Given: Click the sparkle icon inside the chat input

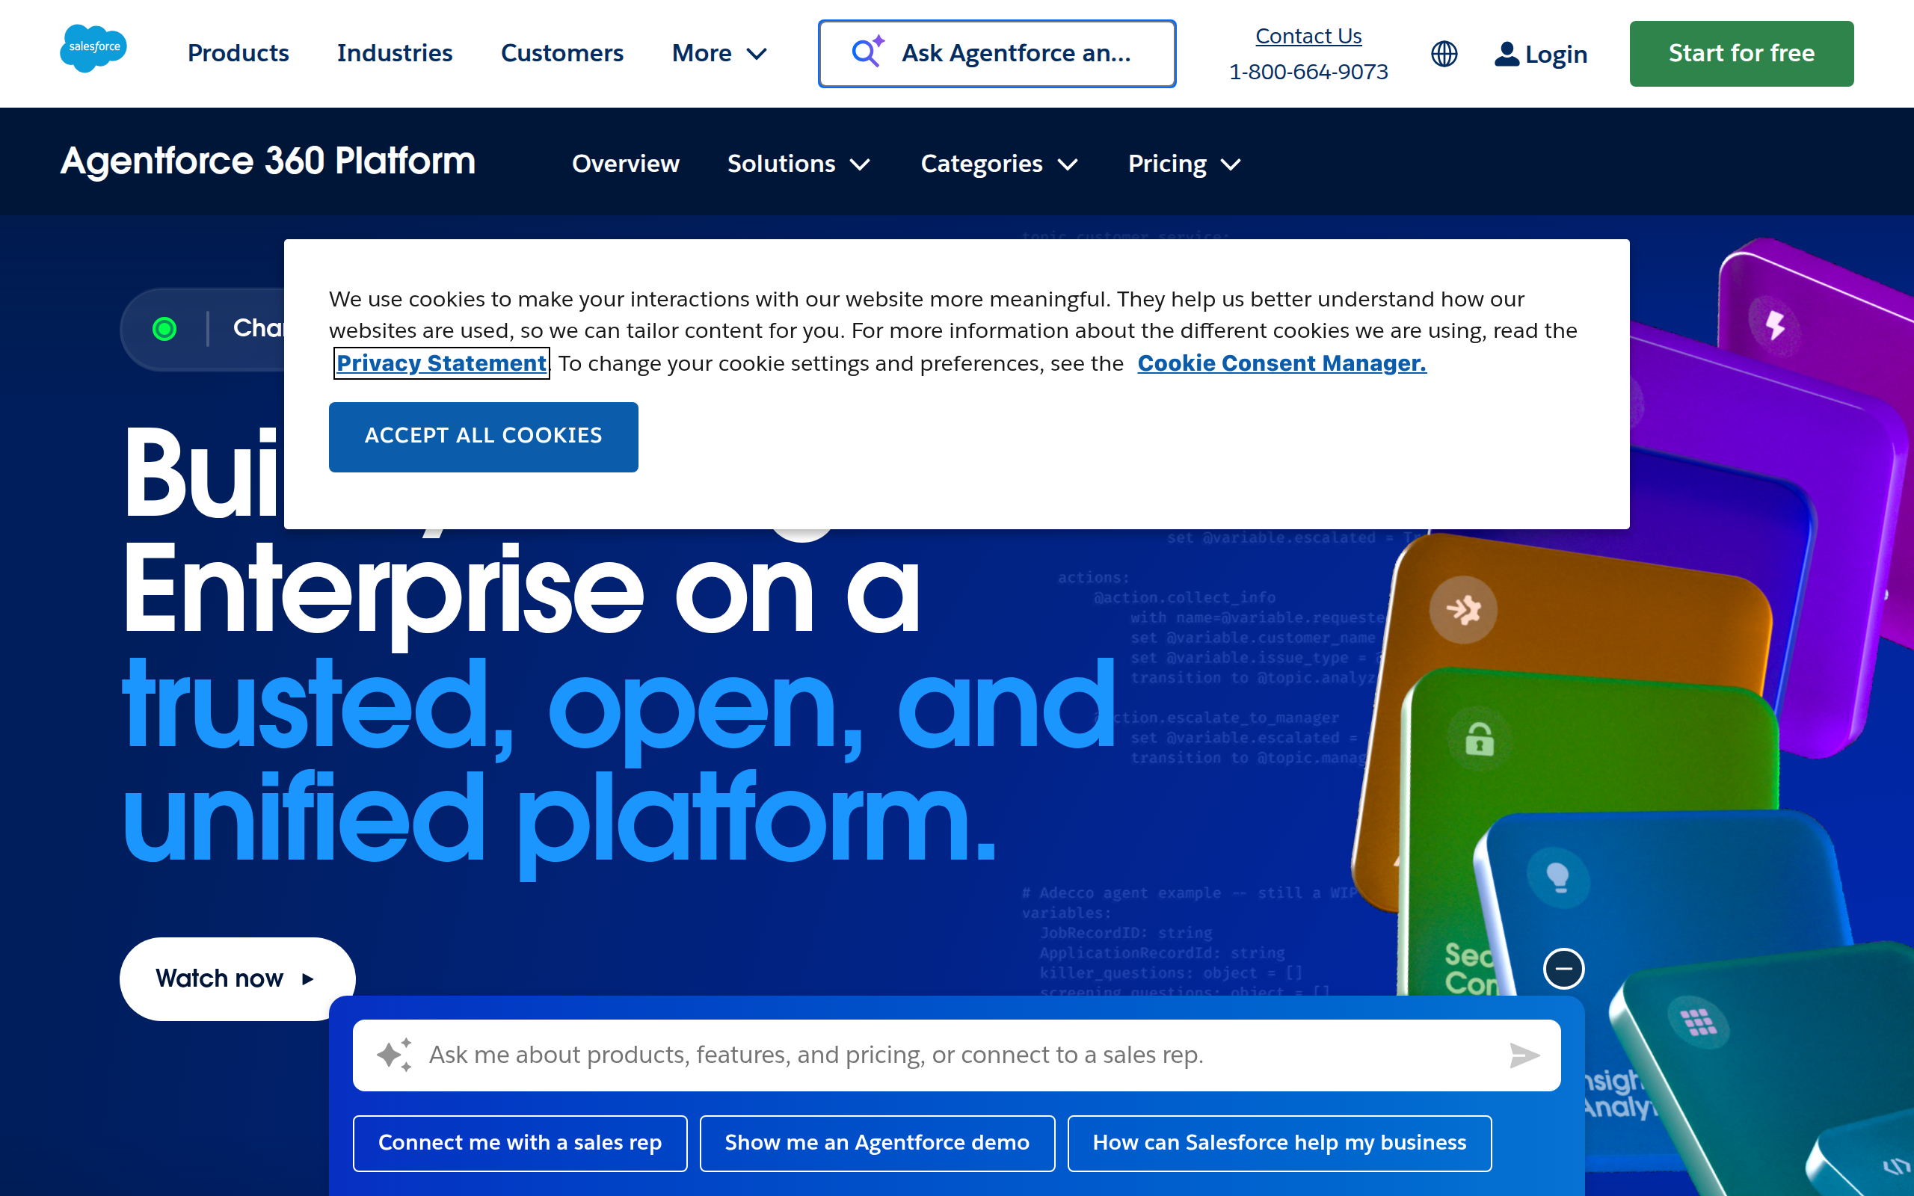Looking at the screenshot, I should pyautogui.click(x=396, y=1055).
